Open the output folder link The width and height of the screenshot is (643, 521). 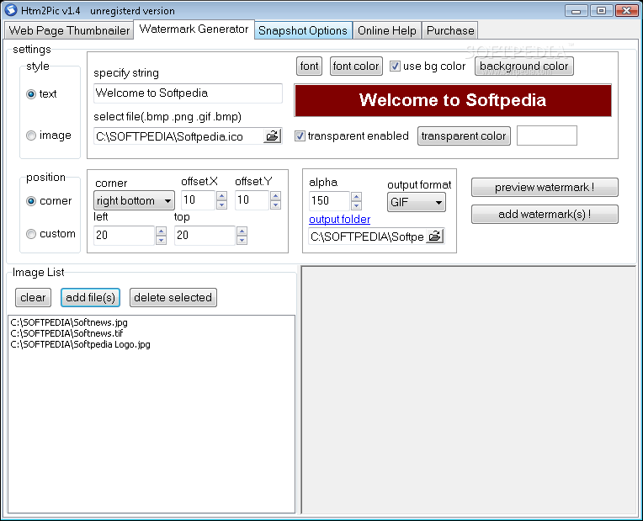339,220
